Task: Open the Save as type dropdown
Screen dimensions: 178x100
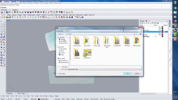Action: [141, 69]
